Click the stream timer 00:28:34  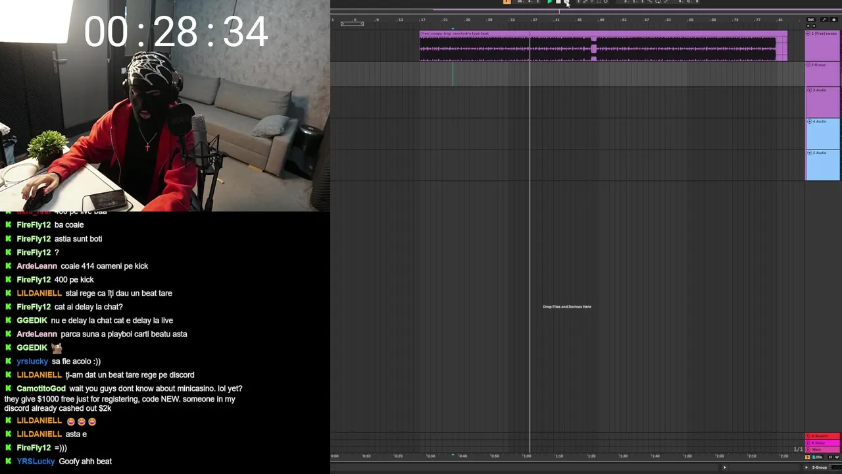click(x=176, y=31)
